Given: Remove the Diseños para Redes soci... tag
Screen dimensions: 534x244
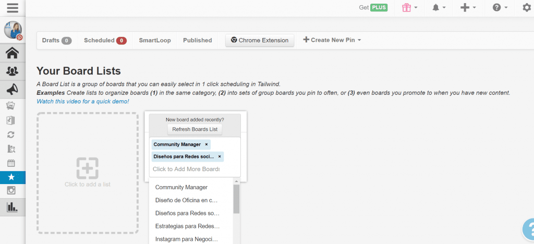Looking at the screenshot, I should (220, 156).
